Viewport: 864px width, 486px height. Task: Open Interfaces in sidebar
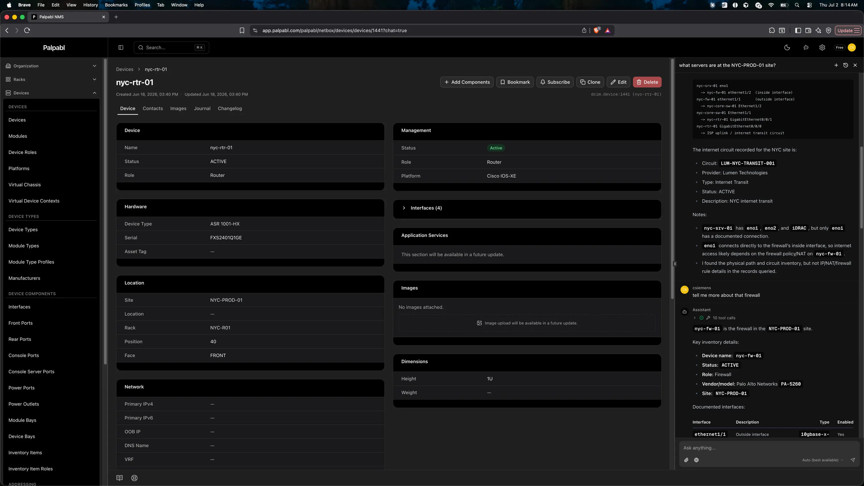pyautogui.click(x=19, y=307)
